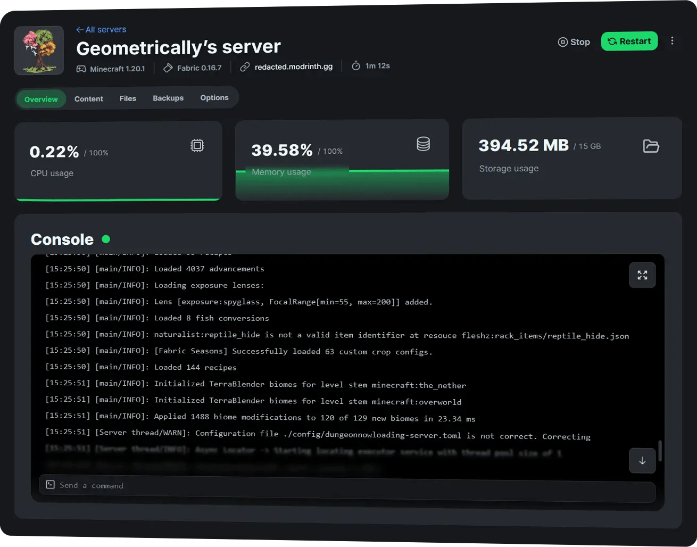Go back to All servers
This screenshot has width=697, height=547.
(101, 30)
